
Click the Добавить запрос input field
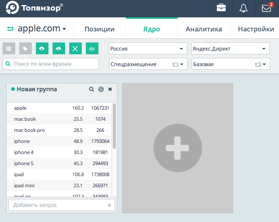pyautogui.click(x=57, y=205)
